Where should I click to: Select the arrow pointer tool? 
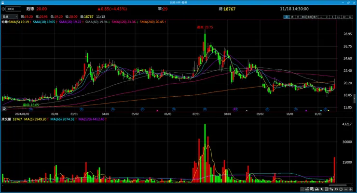point(322,189)
